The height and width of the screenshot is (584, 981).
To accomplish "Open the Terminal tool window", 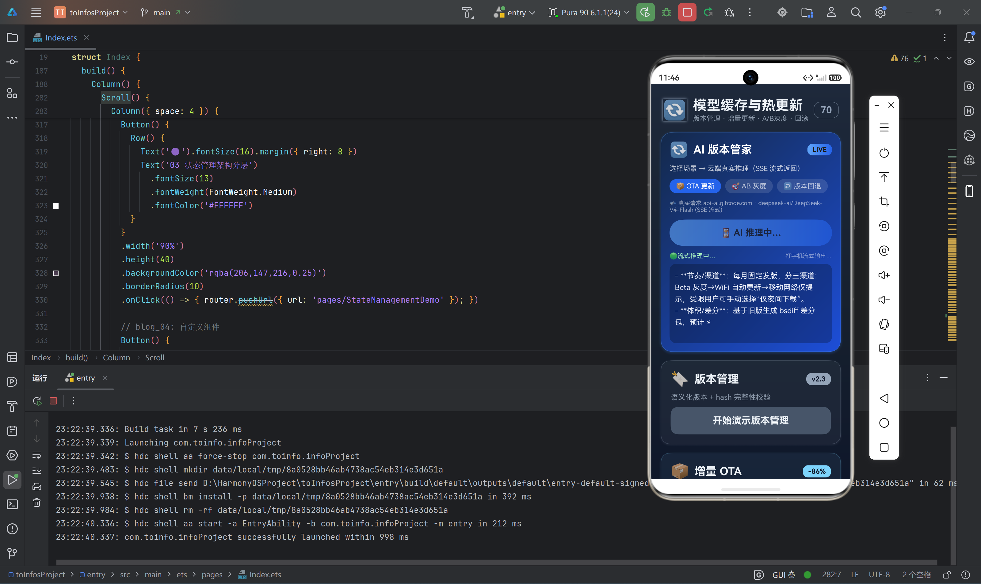I will [12, 504].
